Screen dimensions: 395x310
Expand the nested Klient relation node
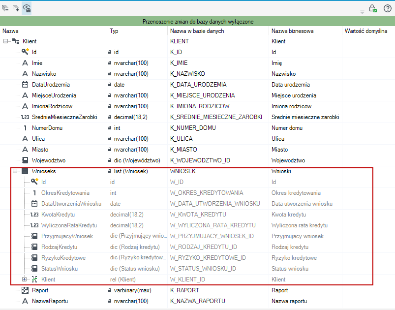[24, 279]
